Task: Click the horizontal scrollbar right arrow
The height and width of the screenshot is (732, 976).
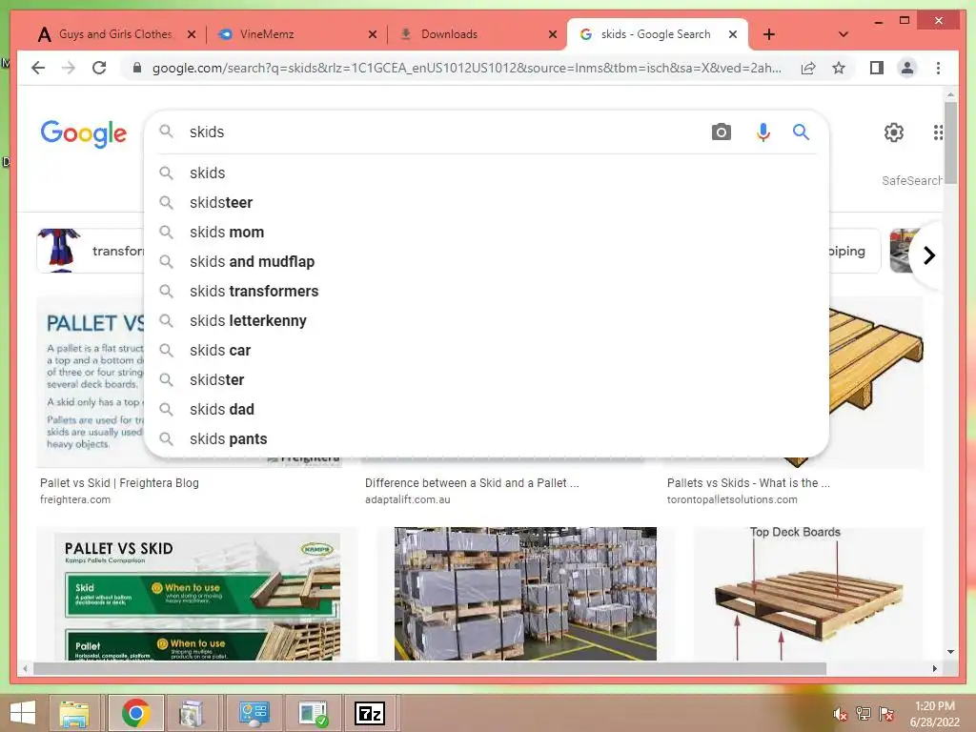Action: pyautogui.click(x=934, y=668)
